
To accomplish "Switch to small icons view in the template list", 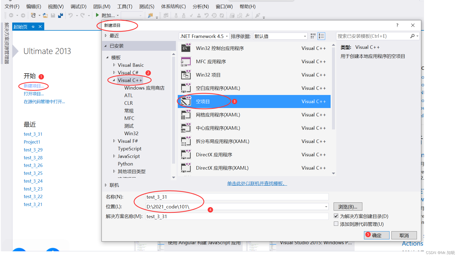I will 313,36.
